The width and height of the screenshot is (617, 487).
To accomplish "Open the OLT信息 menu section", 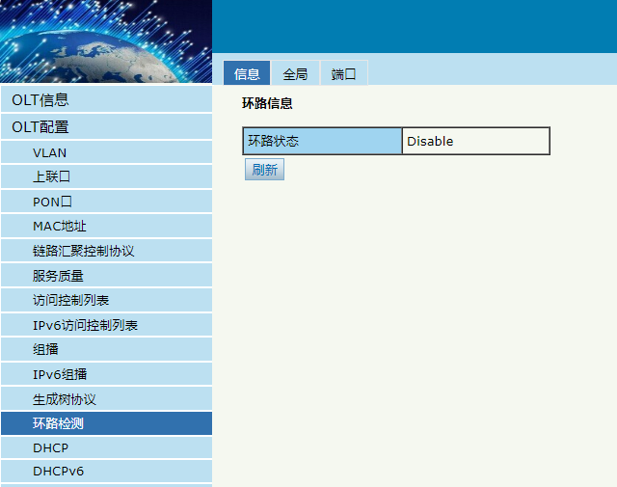I will [107, 99].
